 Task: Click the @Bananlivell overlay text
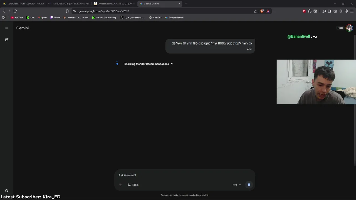click(299, 36)
